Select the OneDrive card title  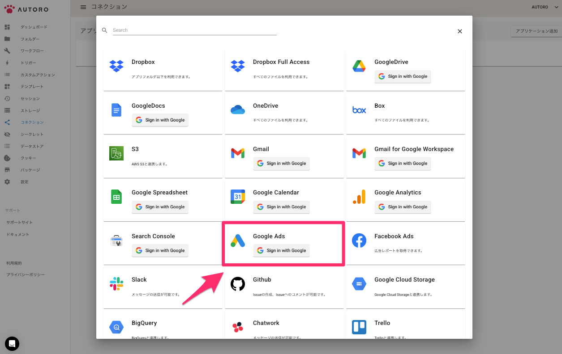click(266, 106)
